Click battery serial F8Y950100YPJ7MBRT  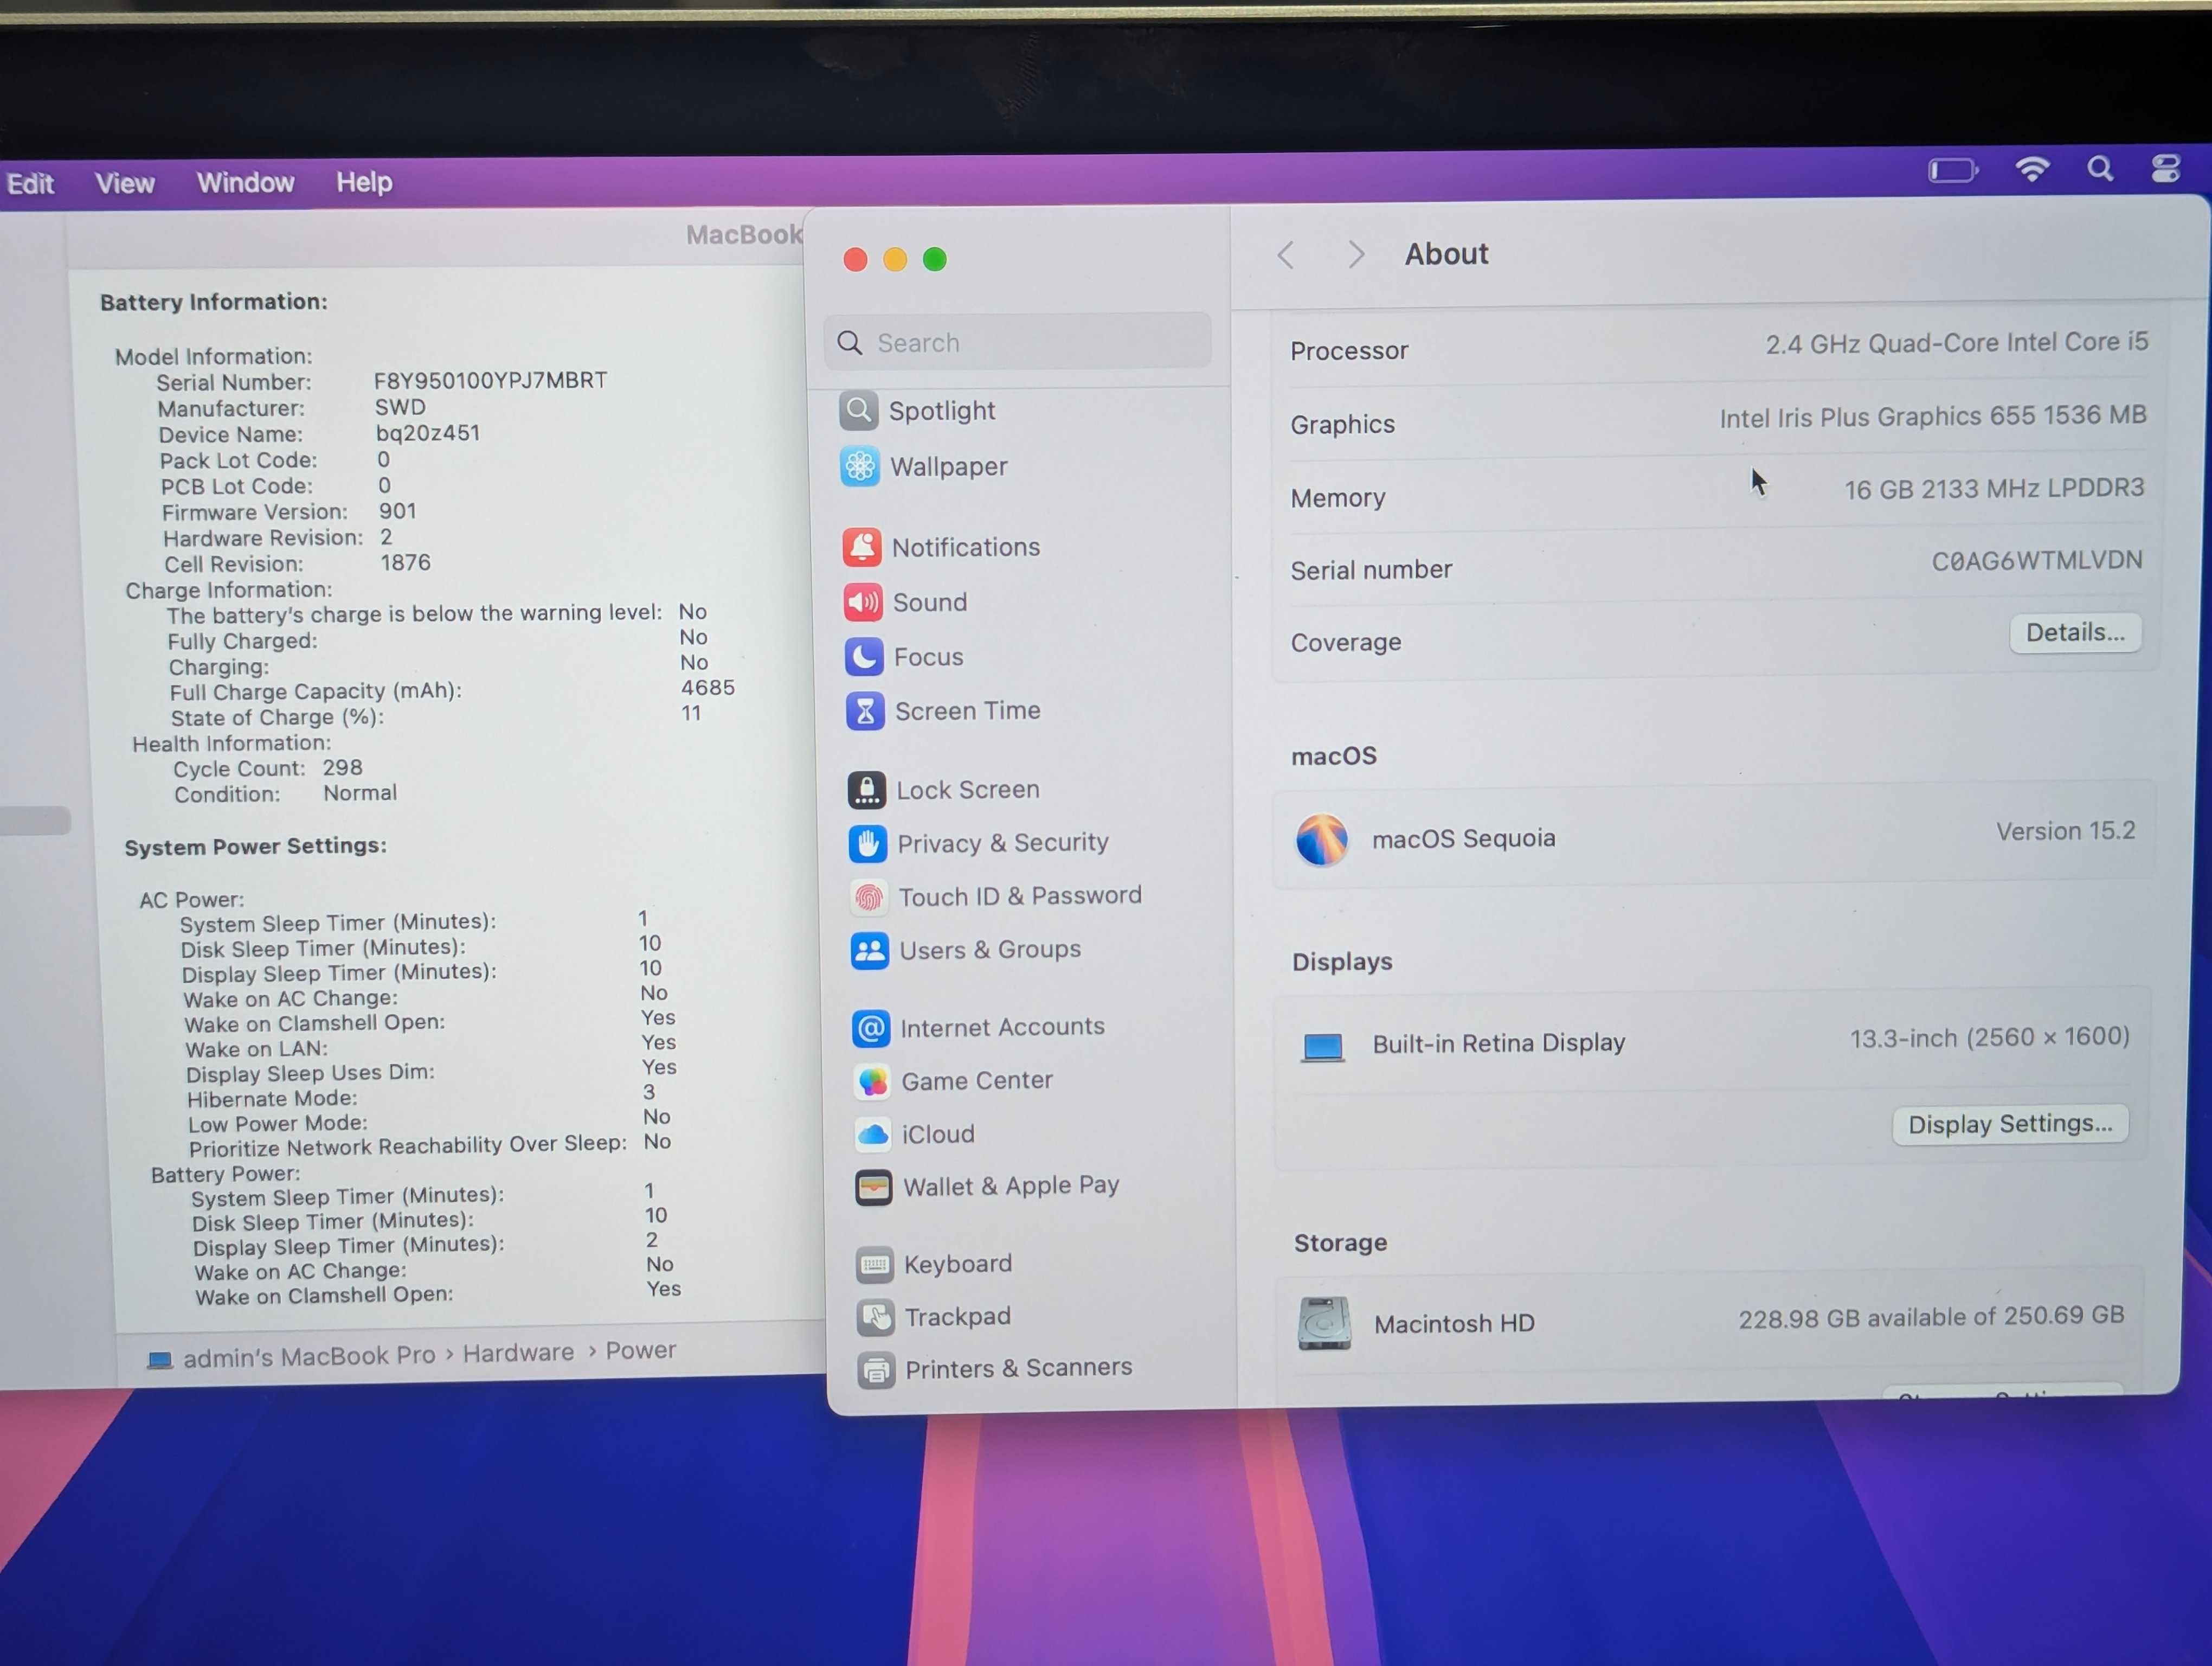[x=490, y=381]
